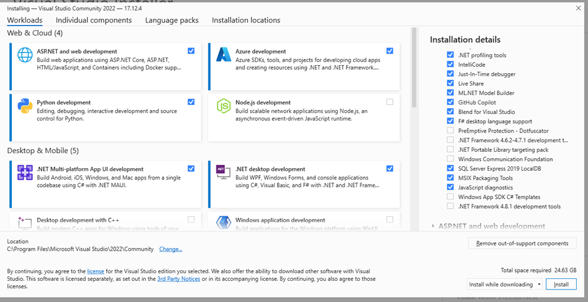Click the .NET desktop development icon
Image resolution: width=588 pixels, height=302 pixels.
tap(223, 173)
